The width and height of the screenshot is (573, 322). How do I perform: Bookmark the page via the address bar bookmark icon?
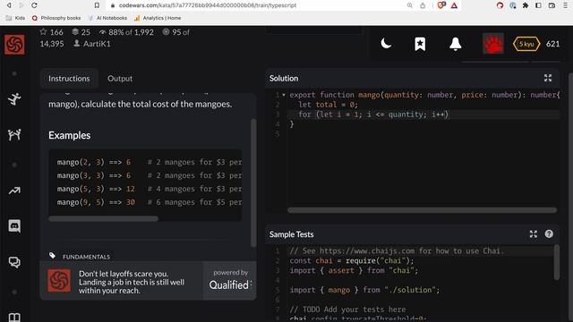click(97, 5)
